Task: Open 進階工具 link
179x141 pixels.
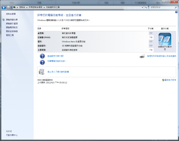Action: pos(10,35)
